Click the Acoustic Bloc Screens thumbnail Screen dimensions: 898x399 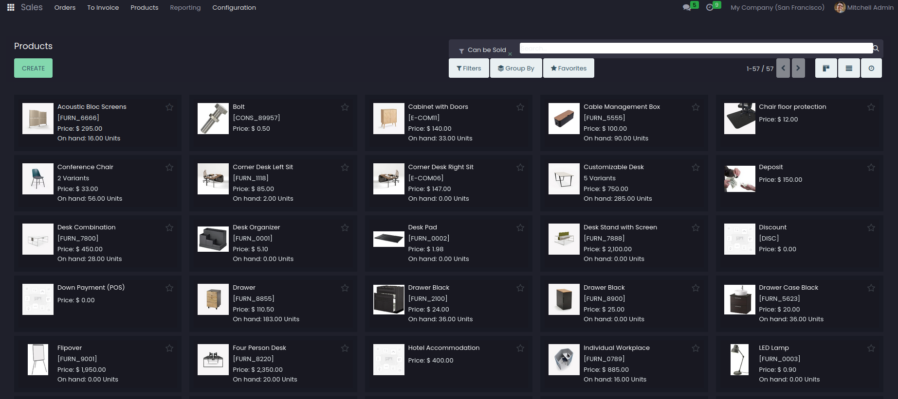(x=38, y=119)
